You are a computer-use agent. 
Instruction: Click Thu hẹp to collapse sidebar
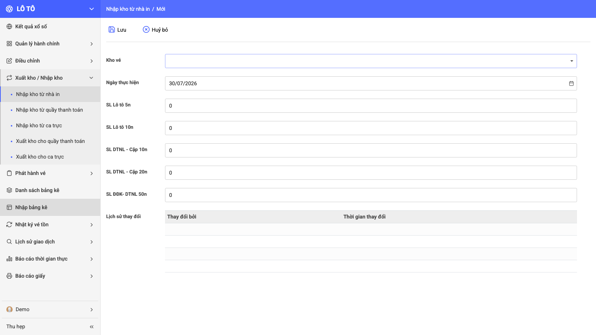(16, 326)
